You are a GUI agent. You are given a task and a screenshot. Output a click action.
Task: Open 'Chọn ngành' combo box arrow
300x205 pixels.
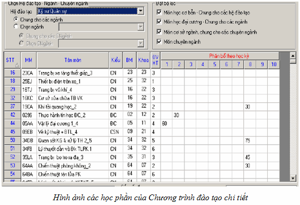140,27
